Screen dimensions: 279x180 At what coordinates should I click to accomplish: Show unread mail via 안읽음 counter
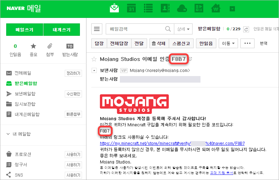[x=15, y=50]
